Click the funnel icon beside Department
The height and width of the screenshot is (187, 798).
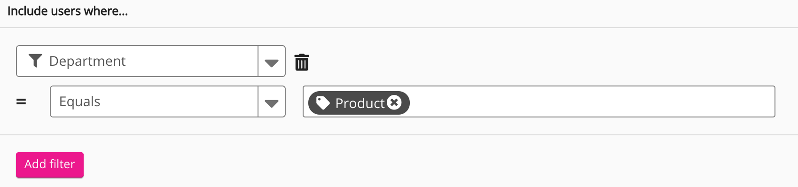click(x=35, y=61)
